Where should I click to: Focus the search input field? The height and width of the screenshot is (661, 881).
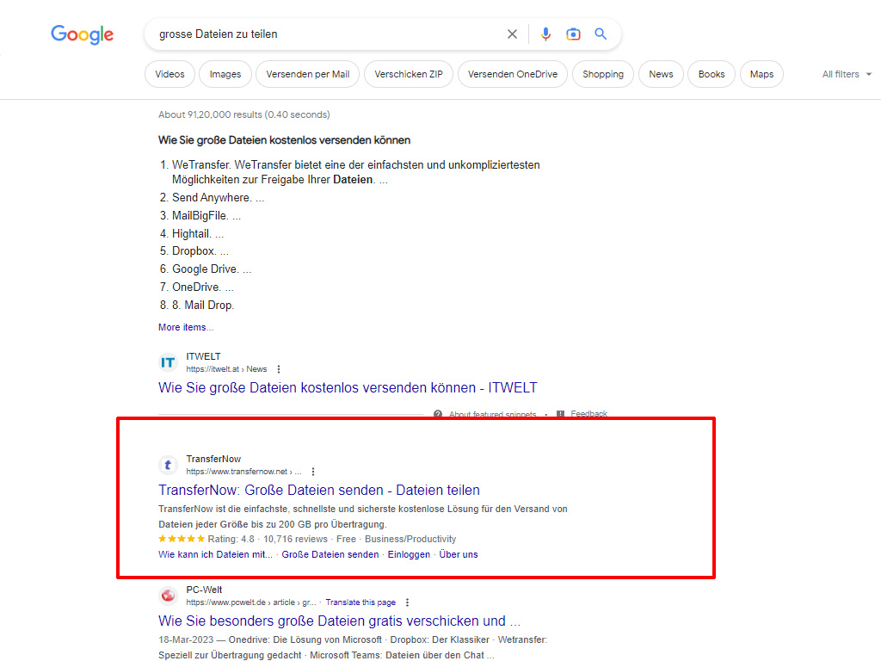tap(327, 34)
